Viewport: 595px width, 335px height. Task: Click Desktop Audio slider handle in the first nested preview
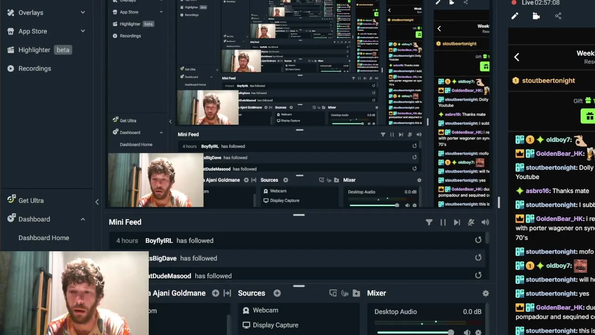[397, 205]
